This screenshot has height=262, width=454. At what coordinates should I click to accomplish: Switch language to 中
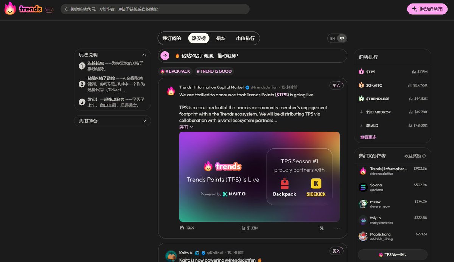tap(342, 39)
